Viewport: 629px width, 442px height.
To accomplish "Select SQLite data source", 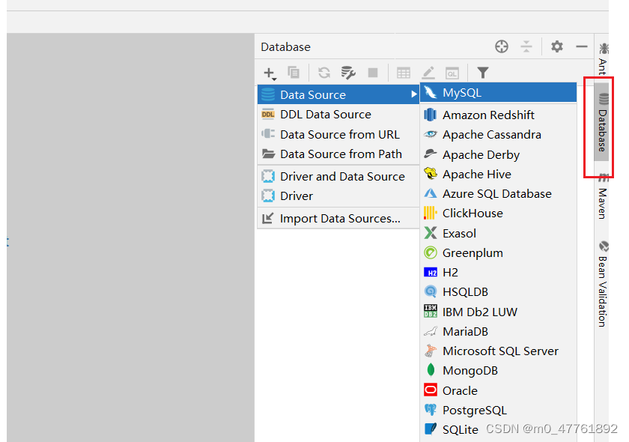I will 498,429.
